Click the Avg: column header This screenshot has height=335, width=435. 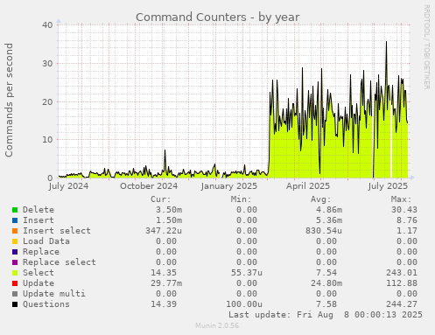321,199
